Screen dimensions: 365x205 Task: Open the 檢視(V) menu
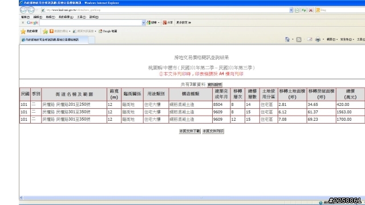pyautogui.click(x=50, y=17)
